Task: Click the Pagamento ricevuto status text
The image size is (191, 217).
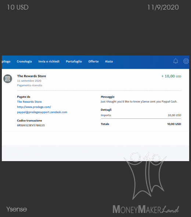Action: pos(30,85)
